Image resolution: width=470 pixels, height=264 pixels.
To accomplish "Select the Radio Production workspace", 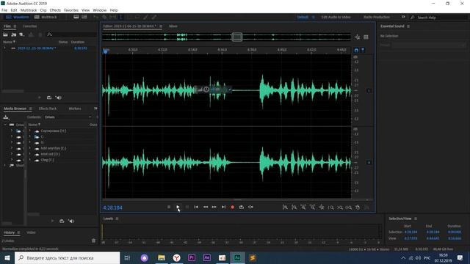I will tap(377, 17).
